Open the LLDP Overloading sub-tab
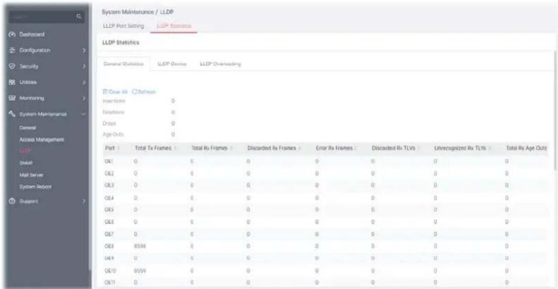The width and height of the screenshot is (558, 289). (x=221, y=64)
